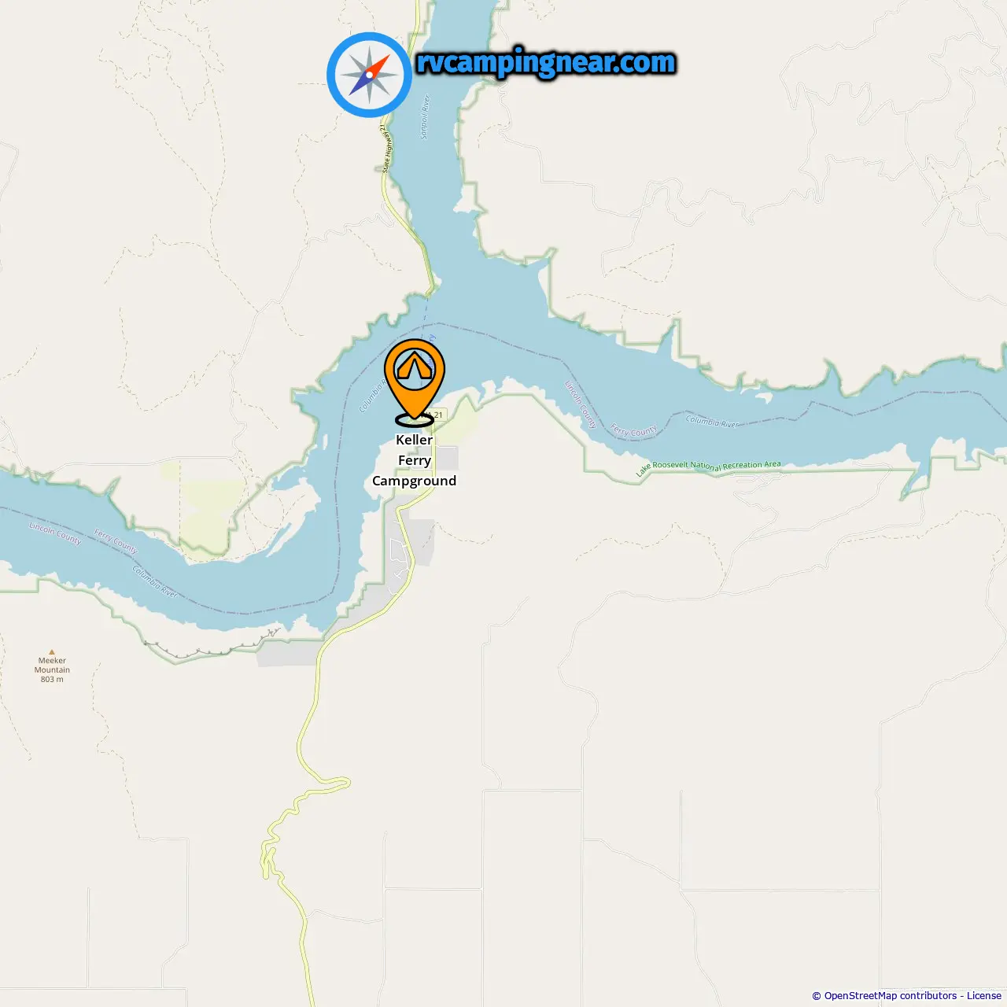Viewport: 1007px width, 1007px height.
Task: Click the State Highway 21 road label
Action: pos(385,147)
